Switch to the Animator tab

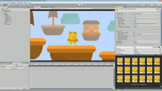[x=52, y=7]
